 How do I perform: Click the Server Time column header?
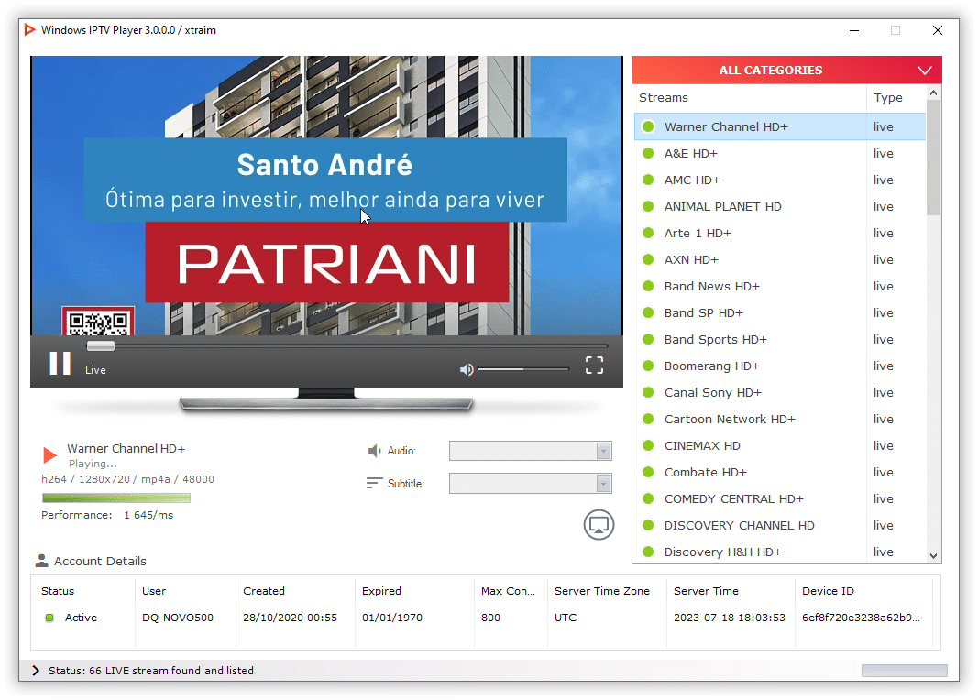point(731,591)
